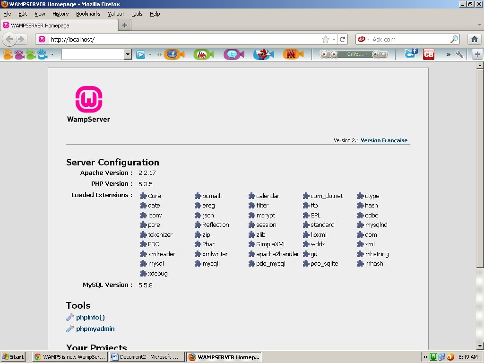Click the search magnifier in Ask.com box

454,39
